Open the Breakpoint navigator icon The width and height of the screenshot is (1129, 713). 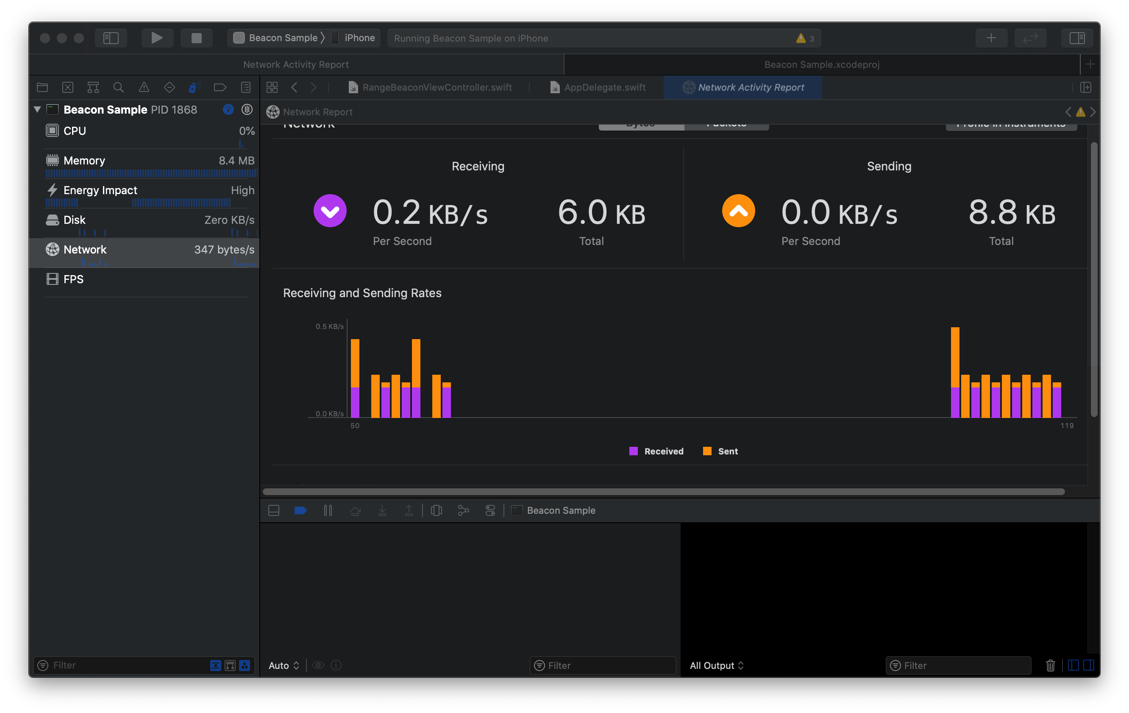coord(220,87)
